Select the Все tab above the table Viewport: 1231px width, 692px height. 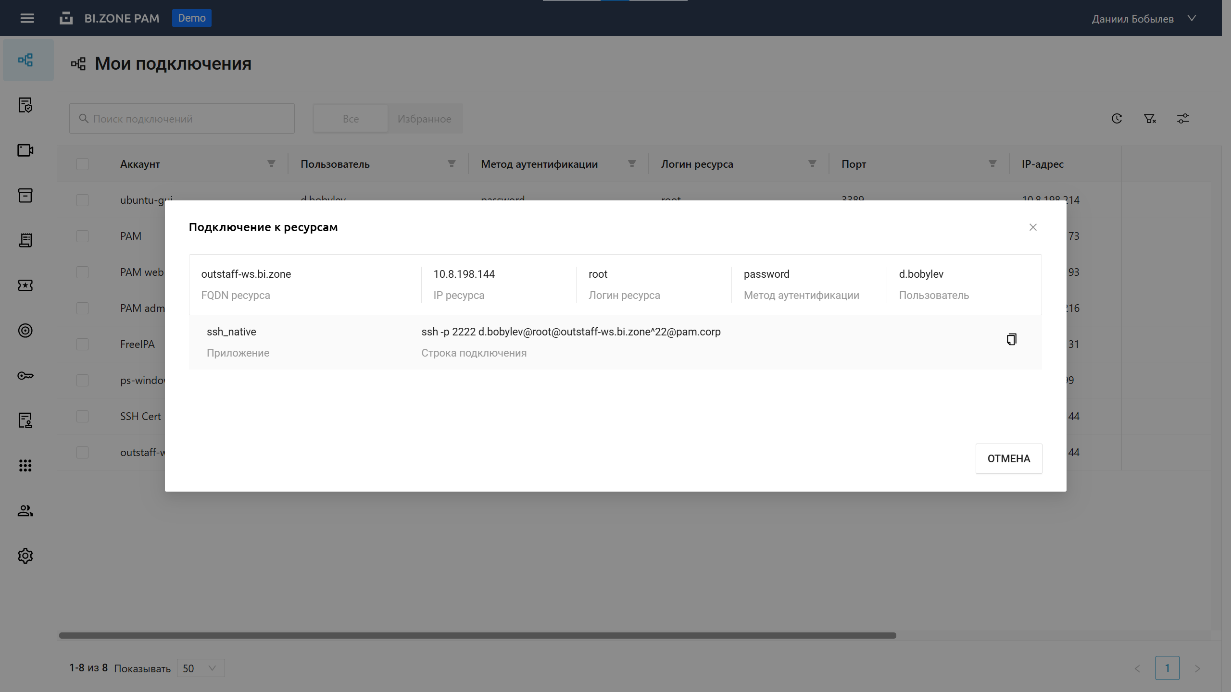351,118
